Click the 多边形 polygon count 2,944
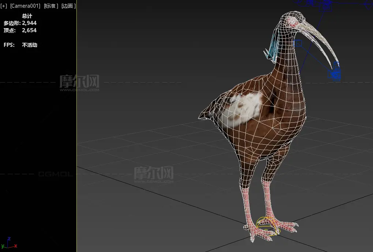Image resolution: width=373 pixels, height=252 pixels. (29, 23)
